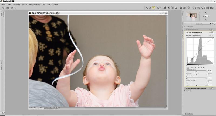Expand the 'Настройки камеры' section
This screenshot has width=216, height=116.
pos(185,30)
